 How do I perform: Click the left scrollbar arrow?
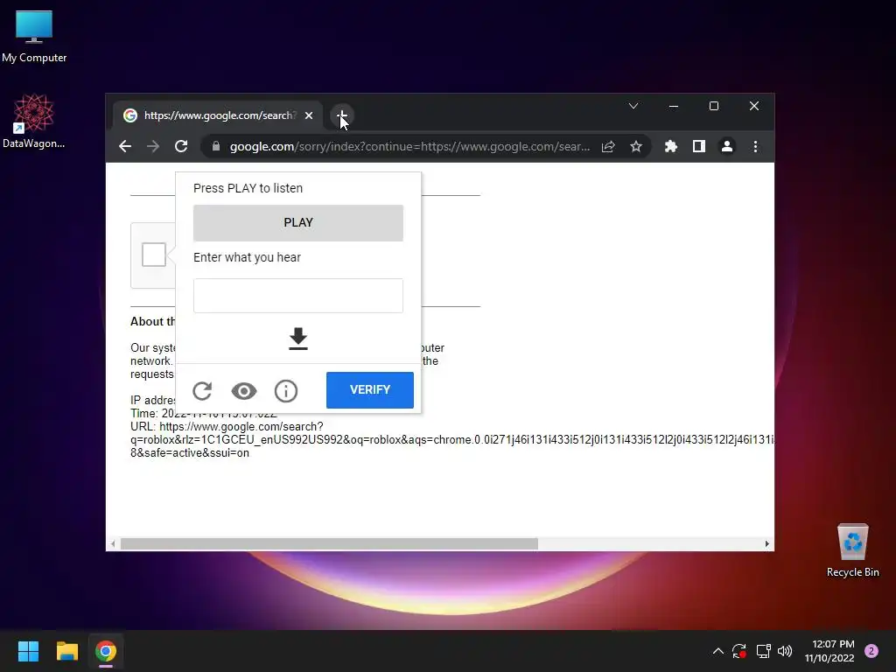(113, 544)
